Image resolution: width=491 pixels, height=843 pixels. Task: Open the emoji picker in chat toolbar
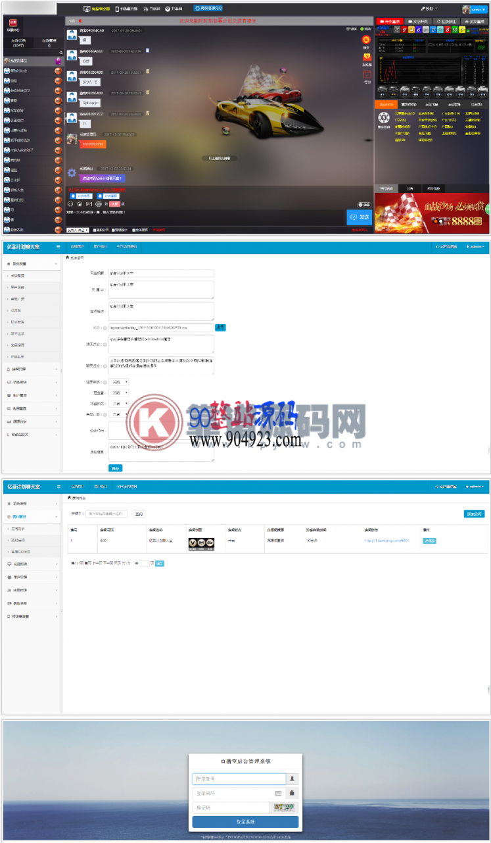coord(70,204)
